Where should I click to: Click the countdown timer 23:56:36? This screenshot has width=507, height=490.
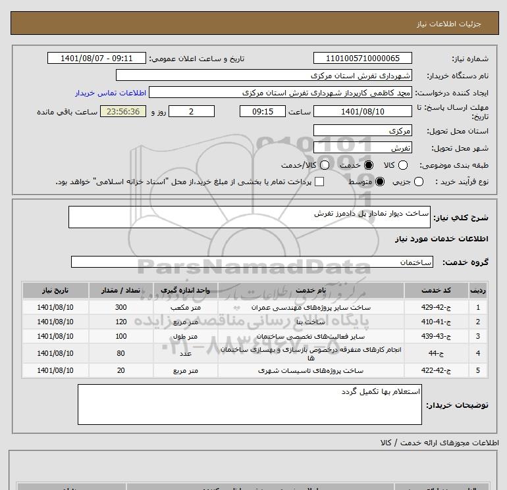123,111
